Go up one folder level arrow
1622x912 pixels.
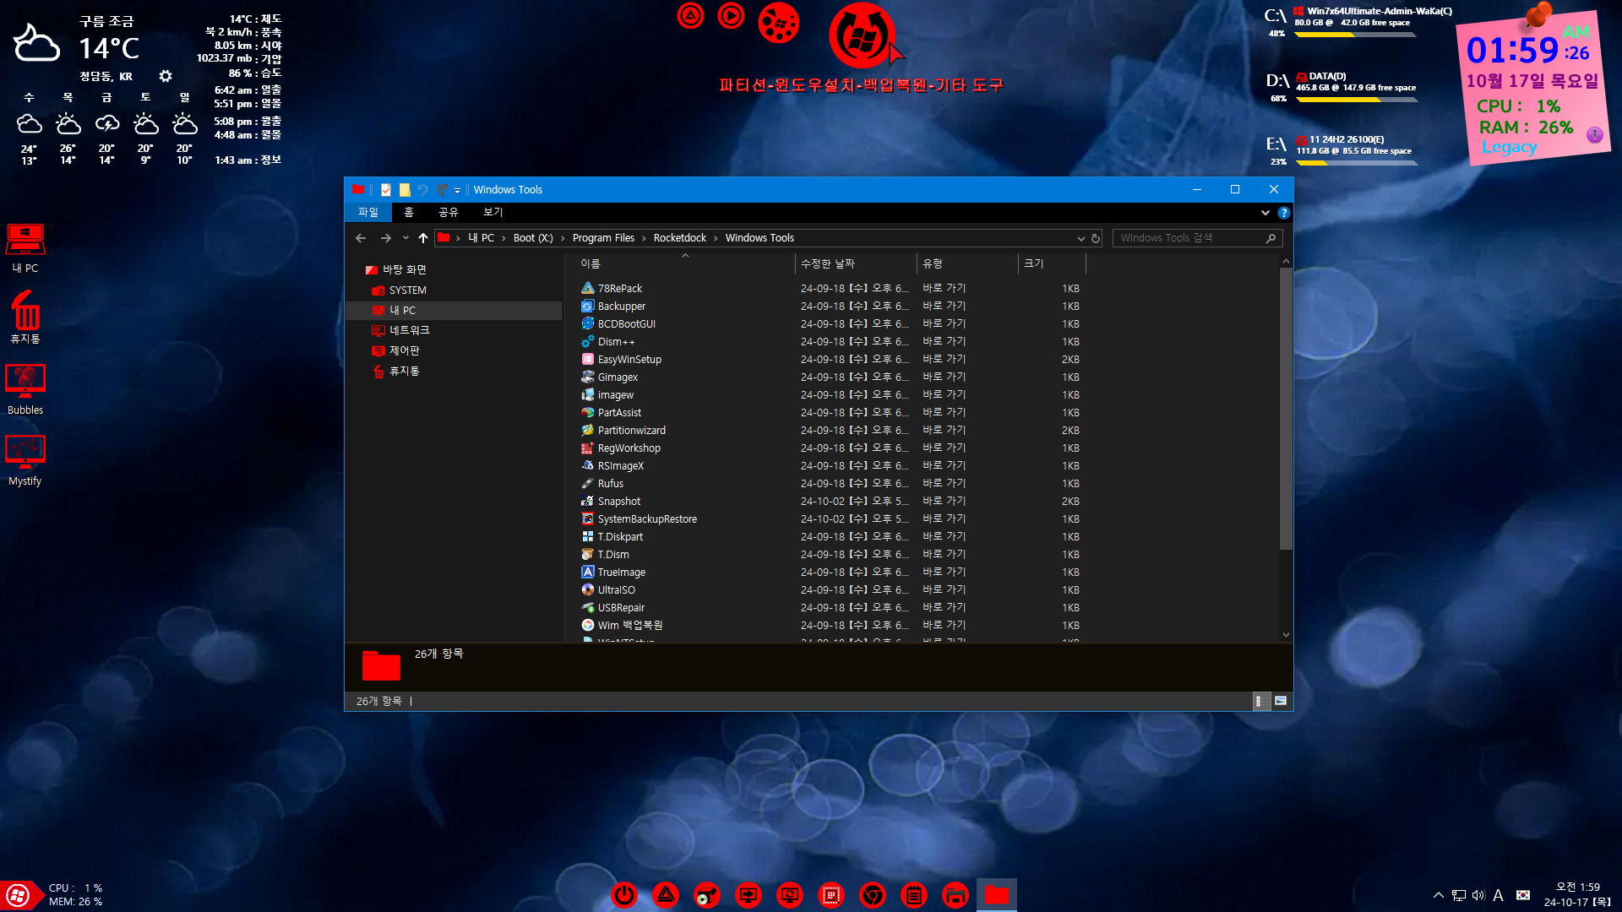click(423, 238)
